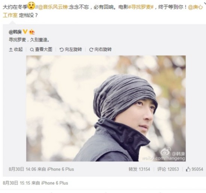This screenshot has height=193, width=206.
Task: Click the clockwise rotate icon
Action: [x=91, y=50]
